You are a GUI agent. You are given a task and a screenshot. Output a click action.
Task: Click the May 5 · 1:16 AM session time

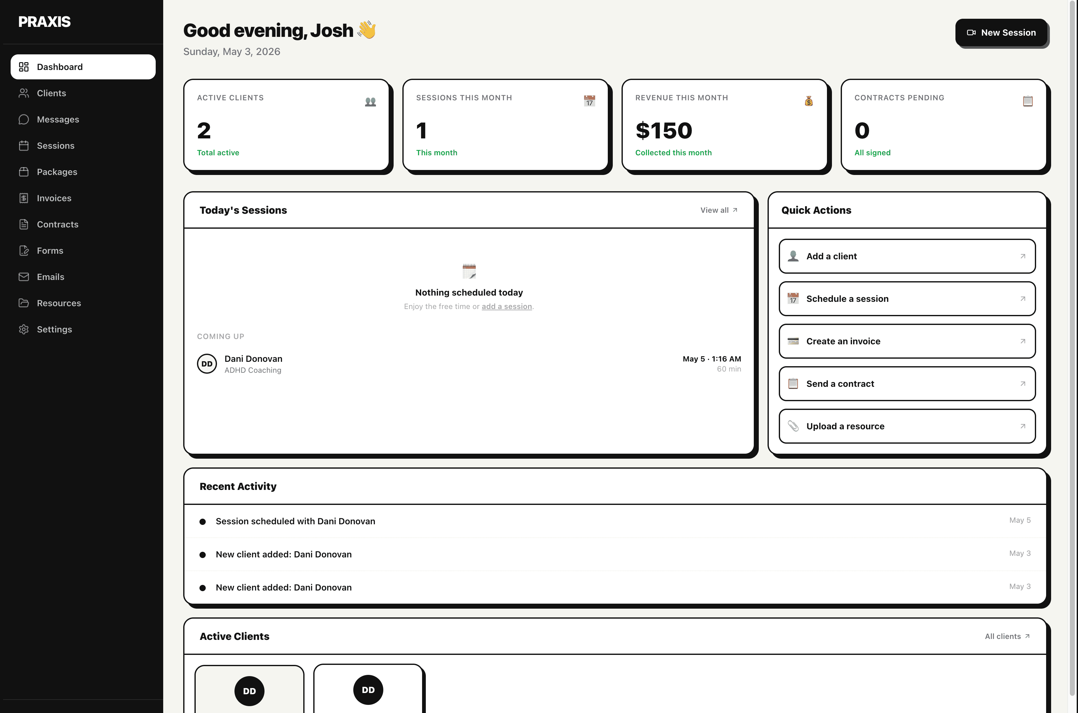pyautogui.click(x=712, y=359)
